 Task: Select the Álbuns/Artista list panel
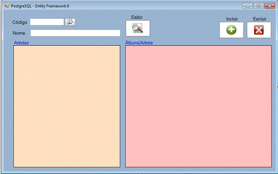pos(198,106)
